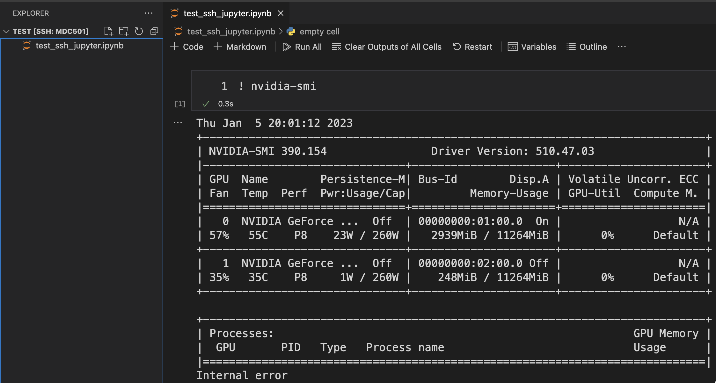Image resolution: width=716 pixels, height=383 pixels.
Task: Click the plus icon beside Markdown
Action: (218, 47)
